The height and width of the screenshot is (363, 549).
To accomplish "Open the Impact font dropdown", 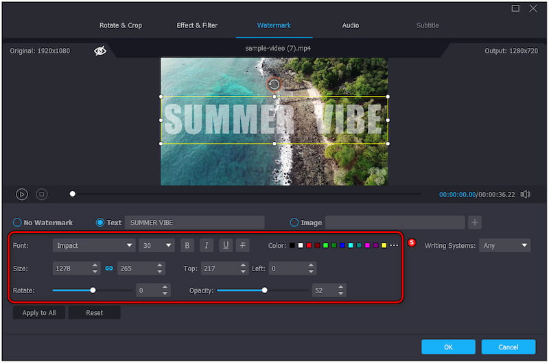I will point(94,245).
